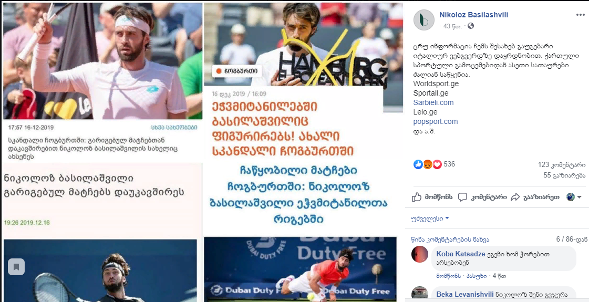Open the 123 comments count

coord(562,164)
